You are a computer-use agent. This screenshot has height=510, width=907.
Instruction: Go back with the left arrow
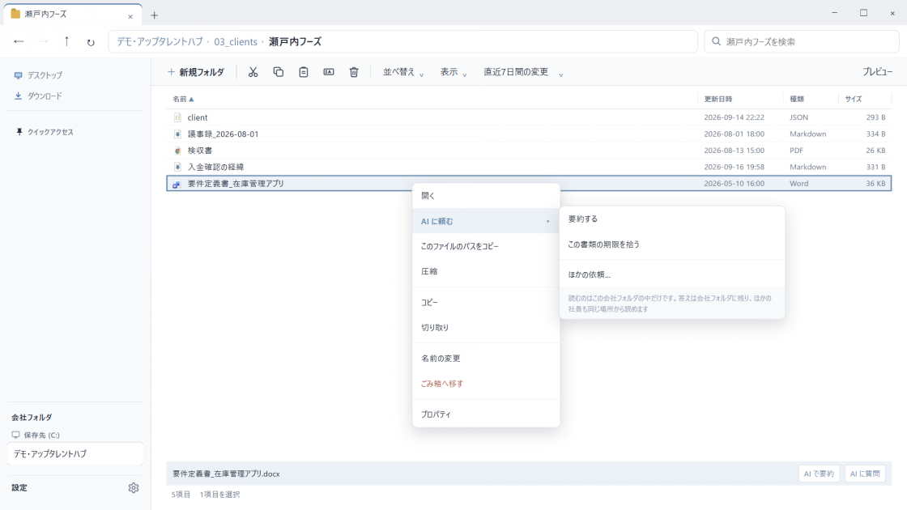coord(19,41)
